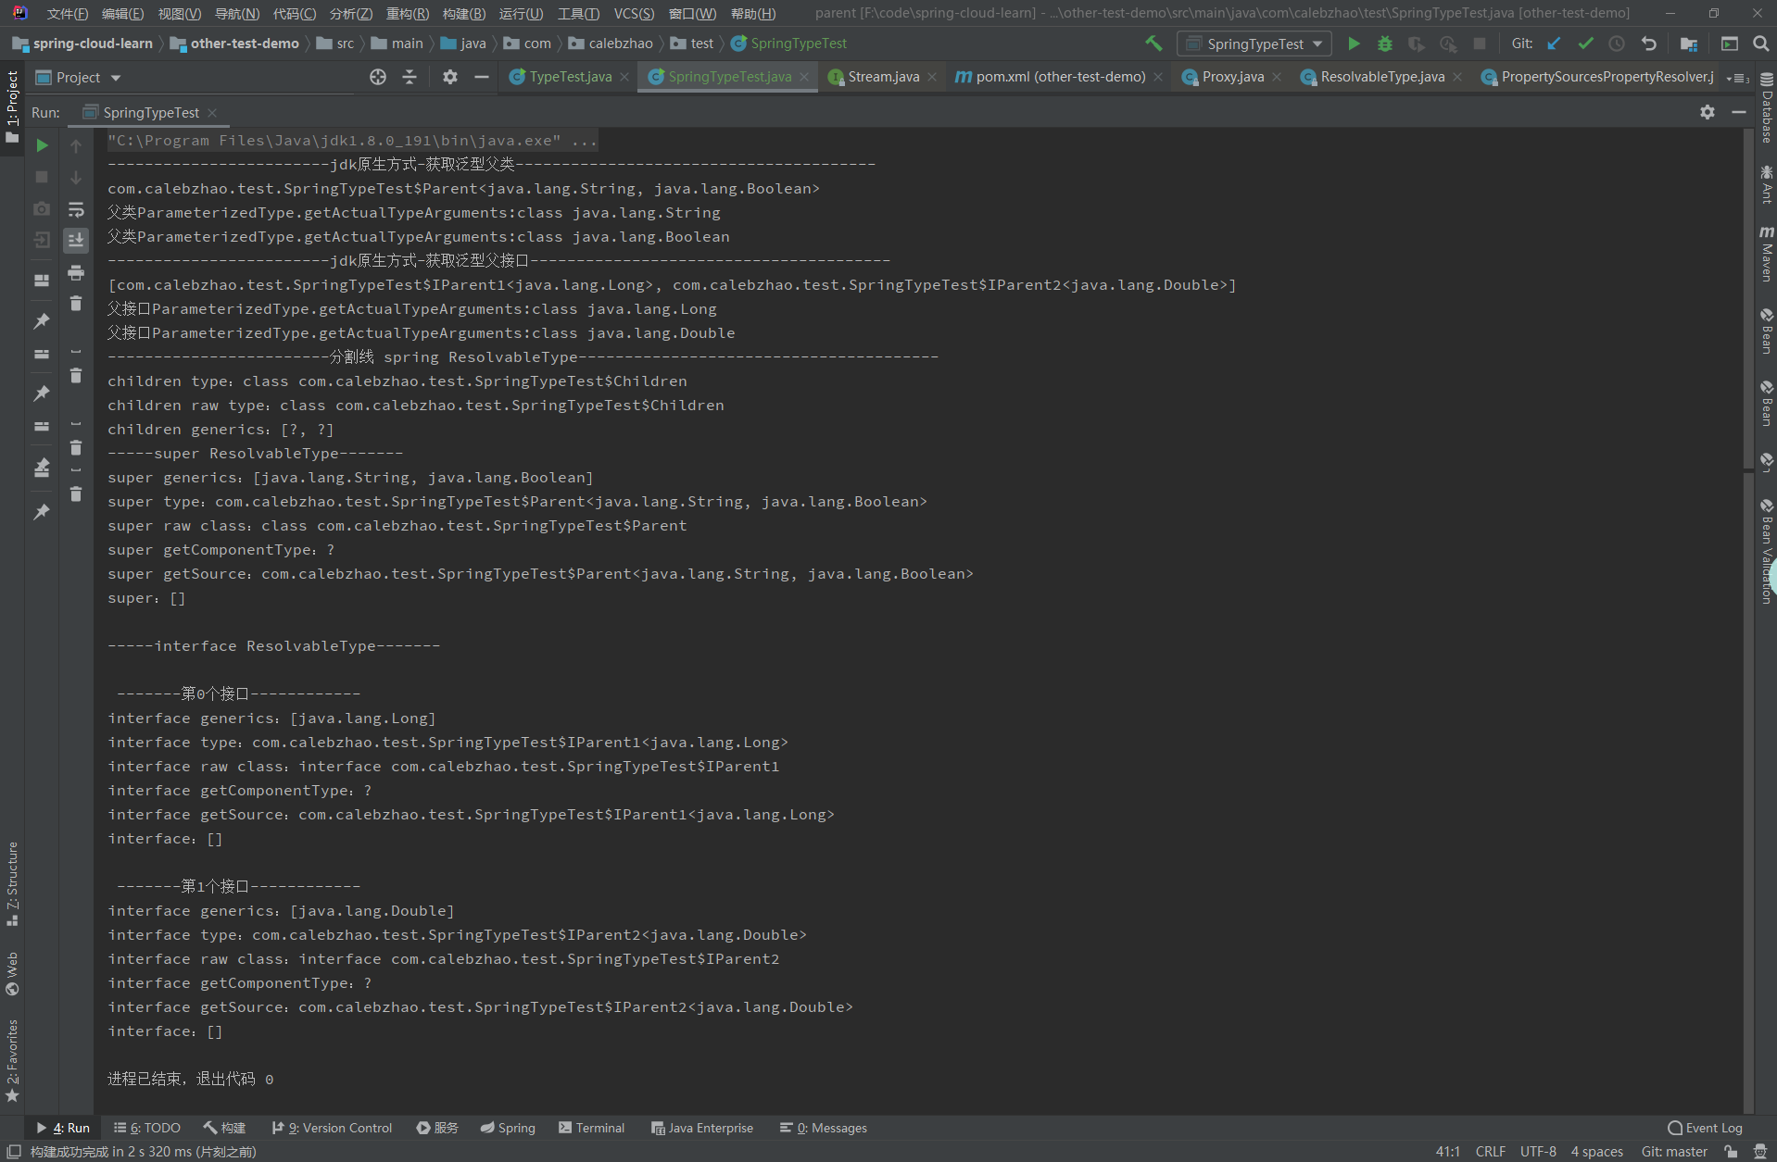
Task: Open the 6: TODO tool window
Action: click(x=147, y=1128)
